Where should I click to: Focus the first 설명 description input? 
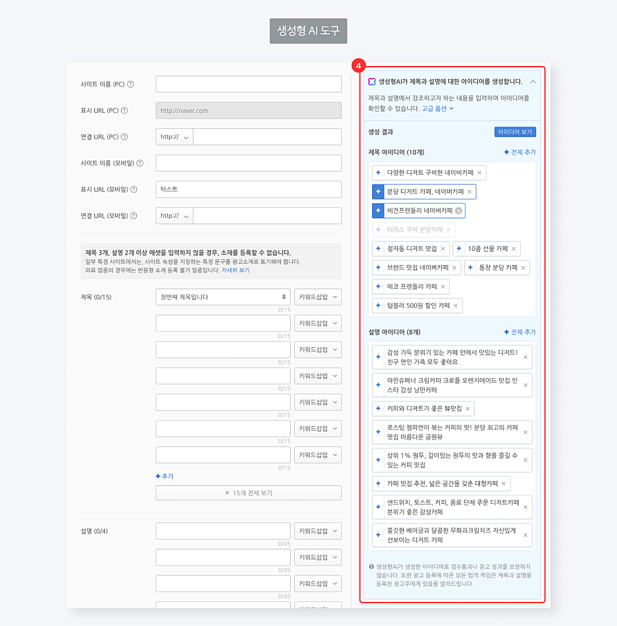click(x=223, y=531)
